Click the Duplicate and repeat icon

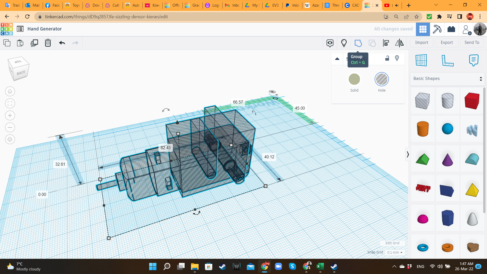point(34,43)
